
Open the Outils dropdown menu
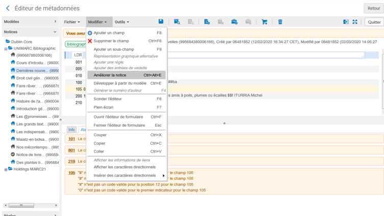pos(121,22)
